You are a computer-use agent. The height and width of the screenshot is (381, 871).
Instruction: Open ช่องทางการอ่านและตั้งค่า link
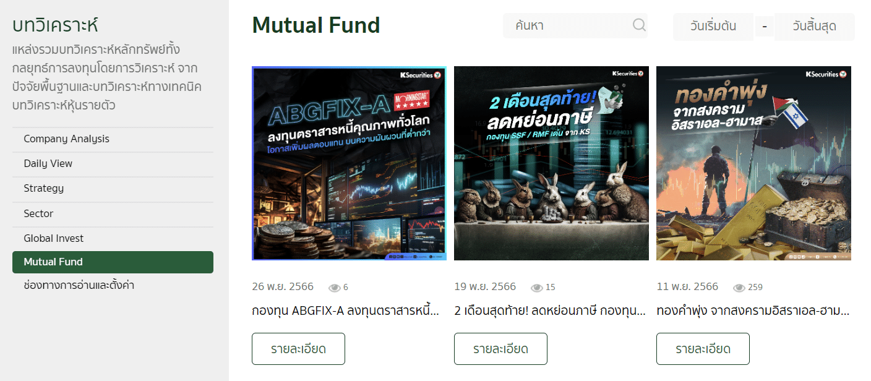[x=79, y=286]
